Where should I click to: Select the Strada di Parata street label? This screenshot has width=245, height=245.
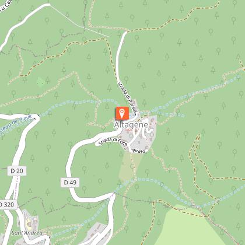127,97
